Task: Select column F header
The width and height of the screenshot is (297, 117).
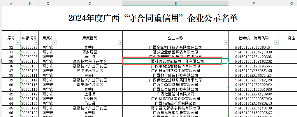Action: [x=253, y=3]
